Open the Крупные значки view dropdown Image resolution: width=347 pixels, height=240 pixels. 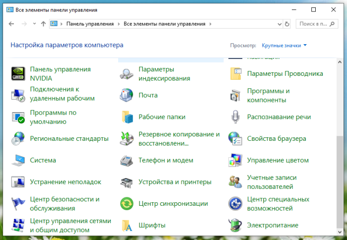point(284,46)
